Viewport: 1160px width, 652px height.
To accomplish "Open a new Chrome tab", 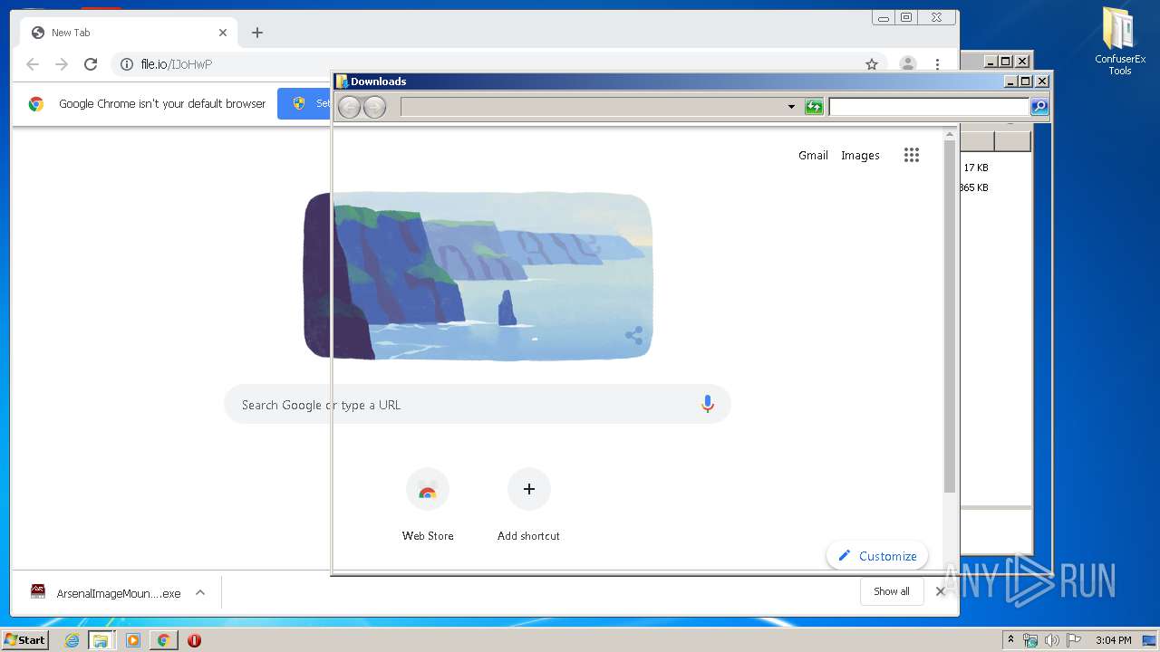I will click(x=257, y=33).
